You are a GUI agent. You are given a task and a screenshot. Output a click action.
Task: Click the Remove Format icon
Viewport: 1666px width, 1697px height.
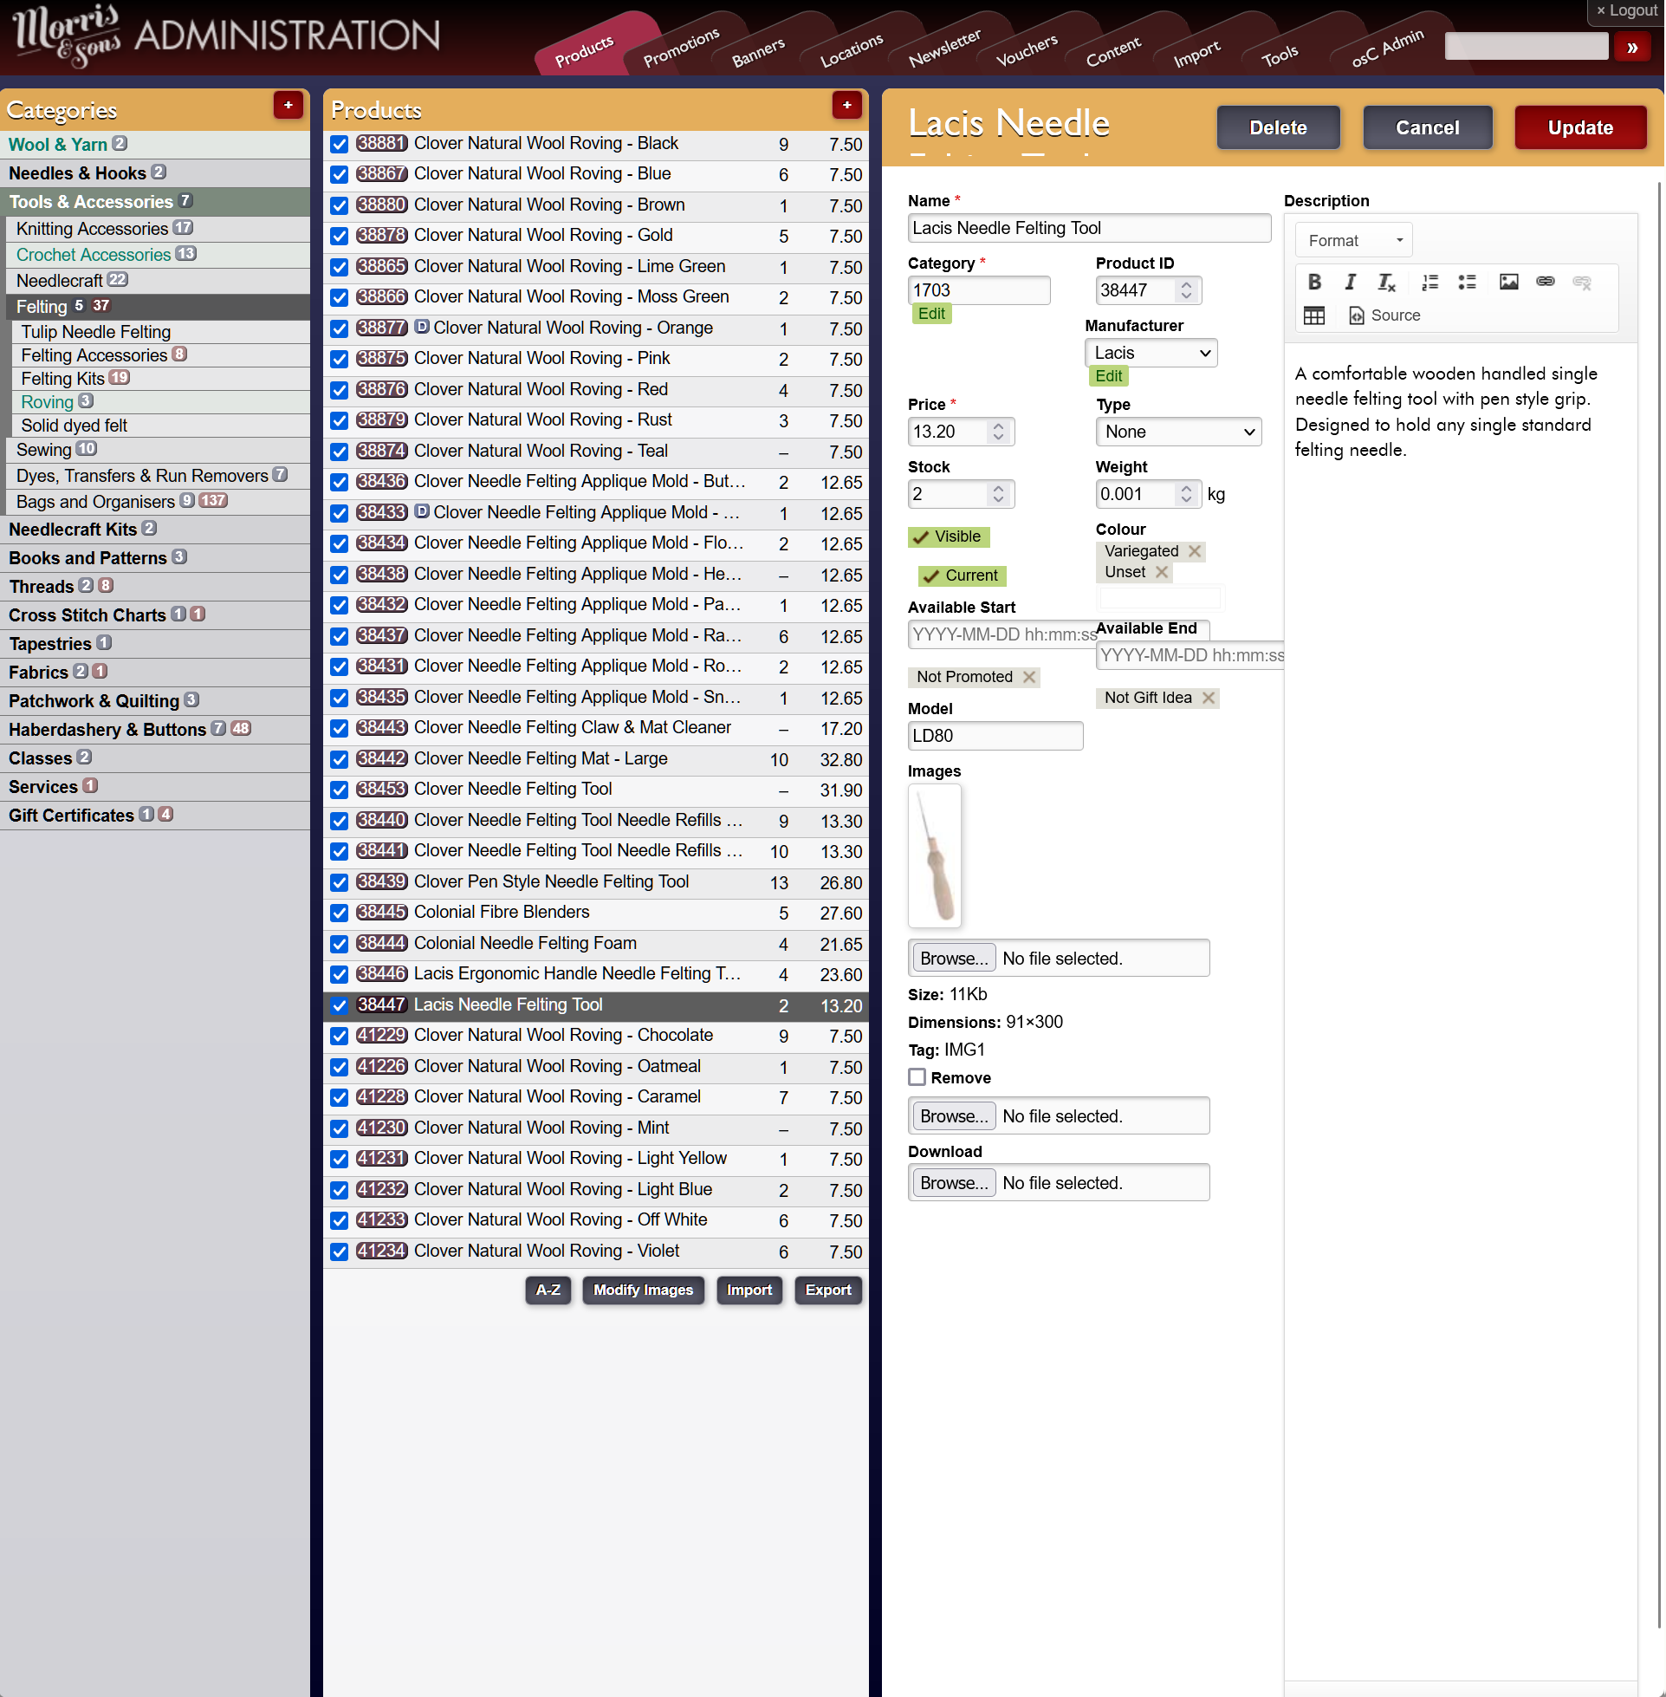[1387, 282]
